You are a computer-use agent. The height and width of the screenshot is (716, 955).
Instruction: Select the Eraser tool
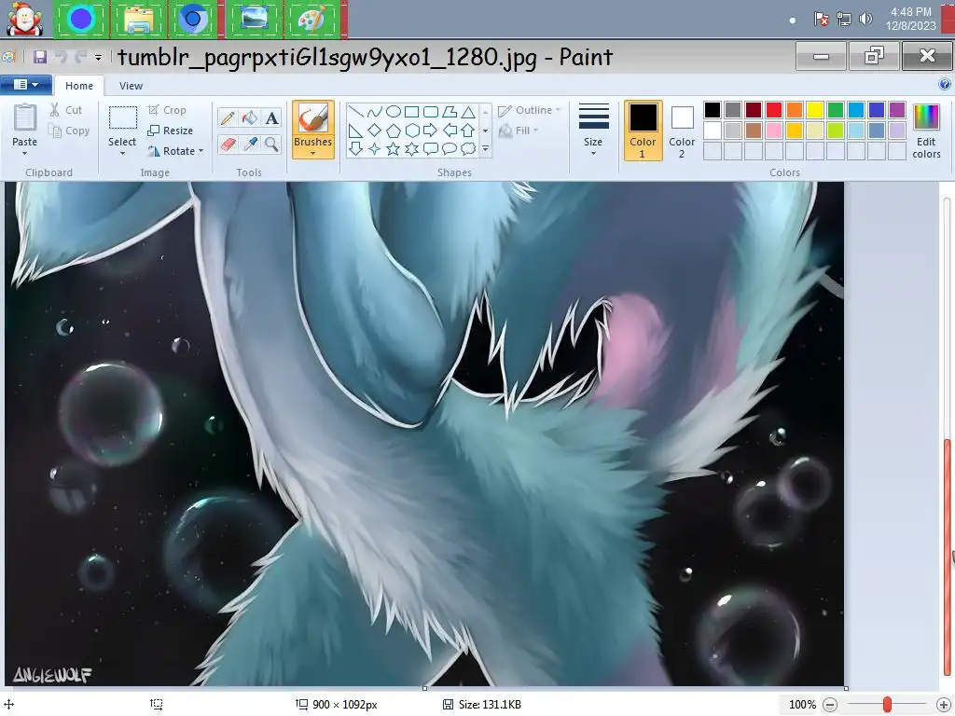[x=228, y=145]
